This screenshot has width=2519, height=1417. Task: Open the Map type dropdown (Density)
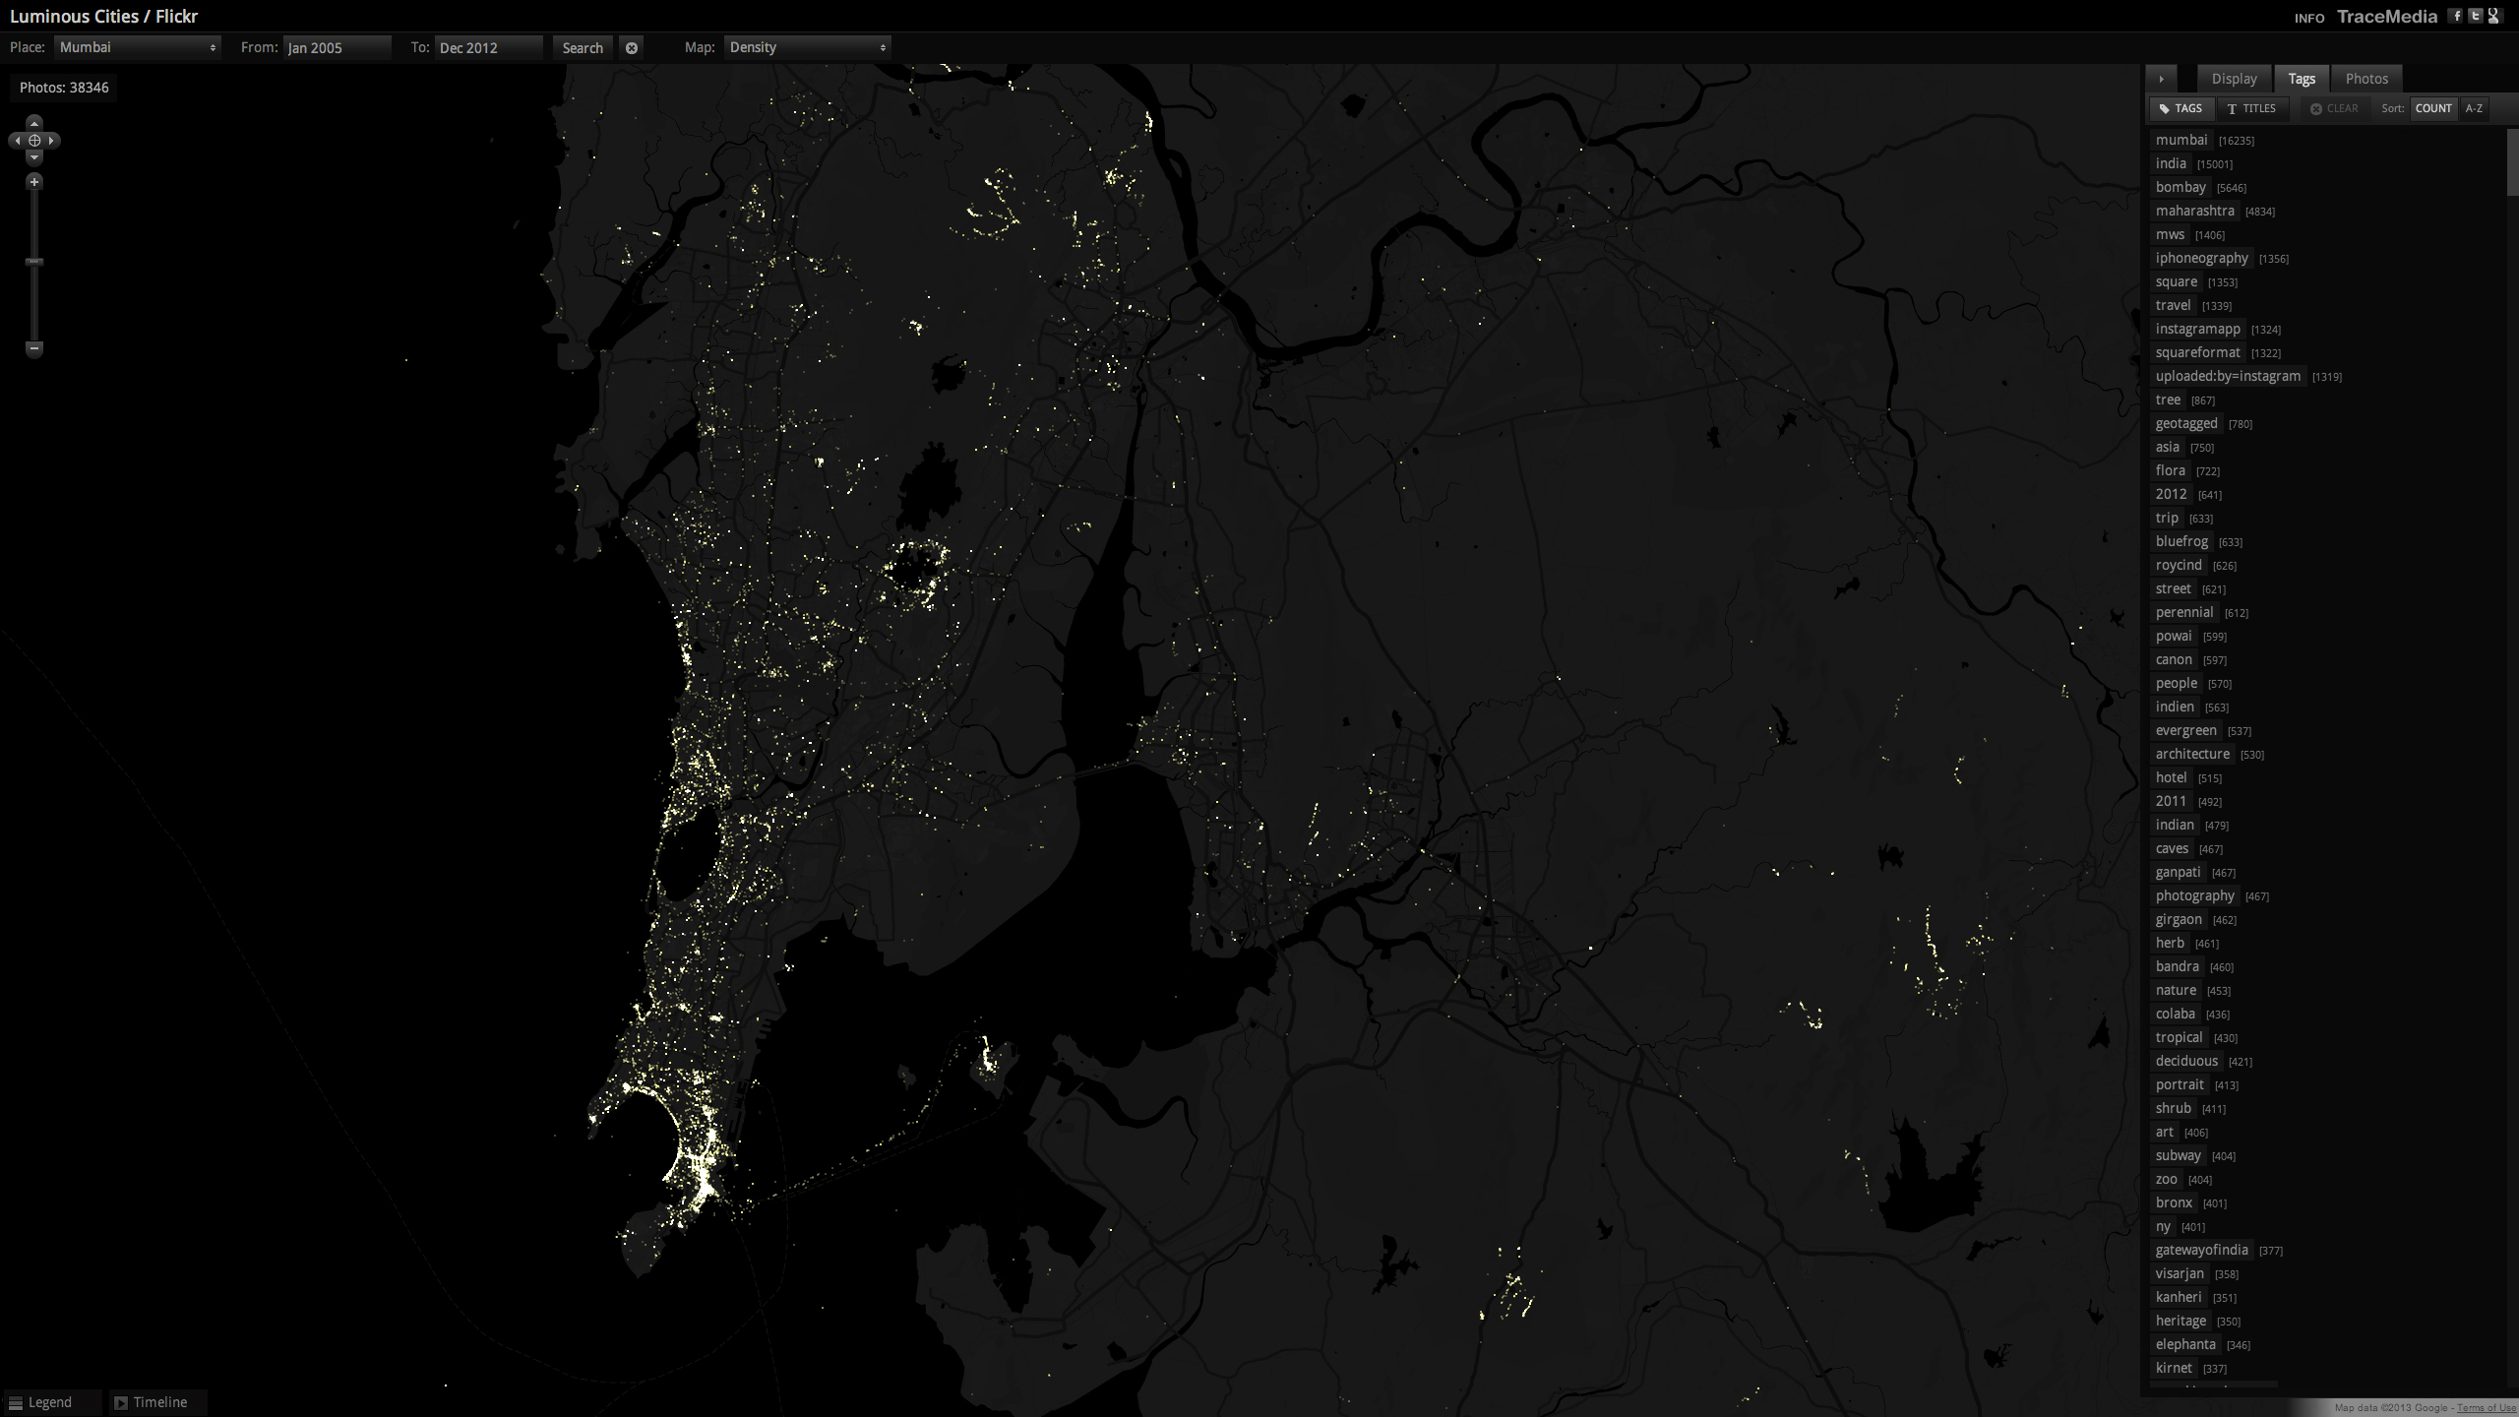click(807, 47)
